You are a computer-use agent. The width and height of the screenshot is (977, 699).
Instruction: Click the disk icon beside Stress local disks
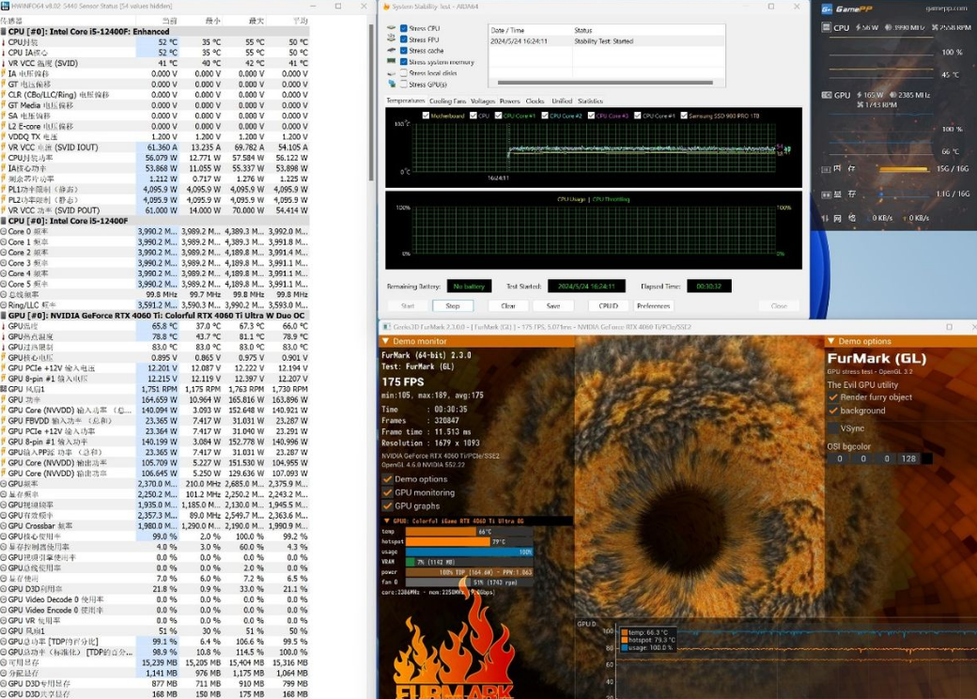point(392,73)
